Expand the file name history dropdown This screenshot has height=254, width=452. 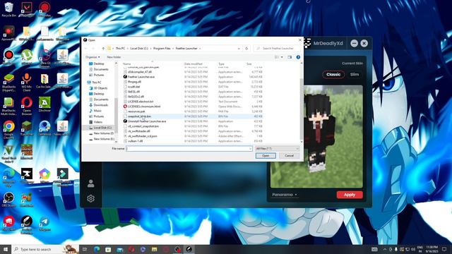point(250,149)
